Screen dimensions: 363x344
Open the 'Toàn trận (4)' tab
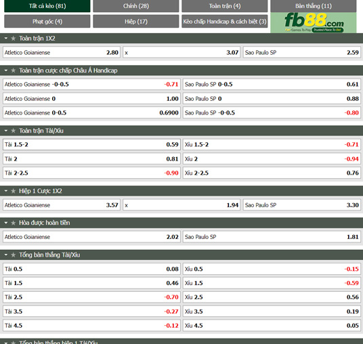[225, 6]
